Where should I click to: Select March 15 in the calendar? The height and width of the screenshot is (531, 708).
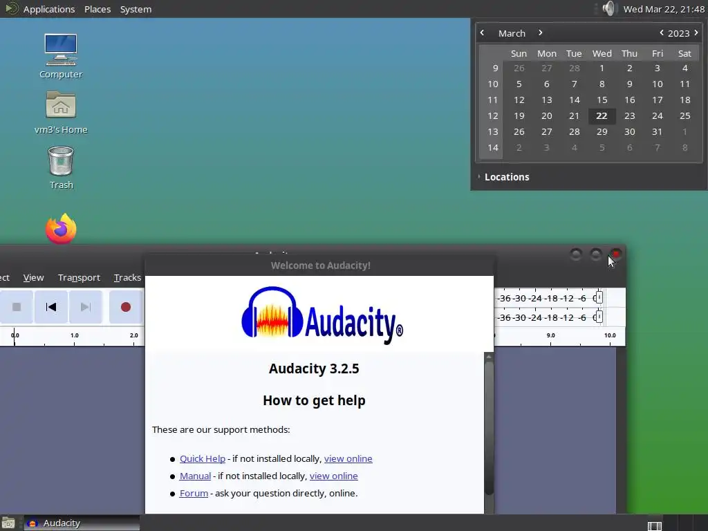pos(602,100)
